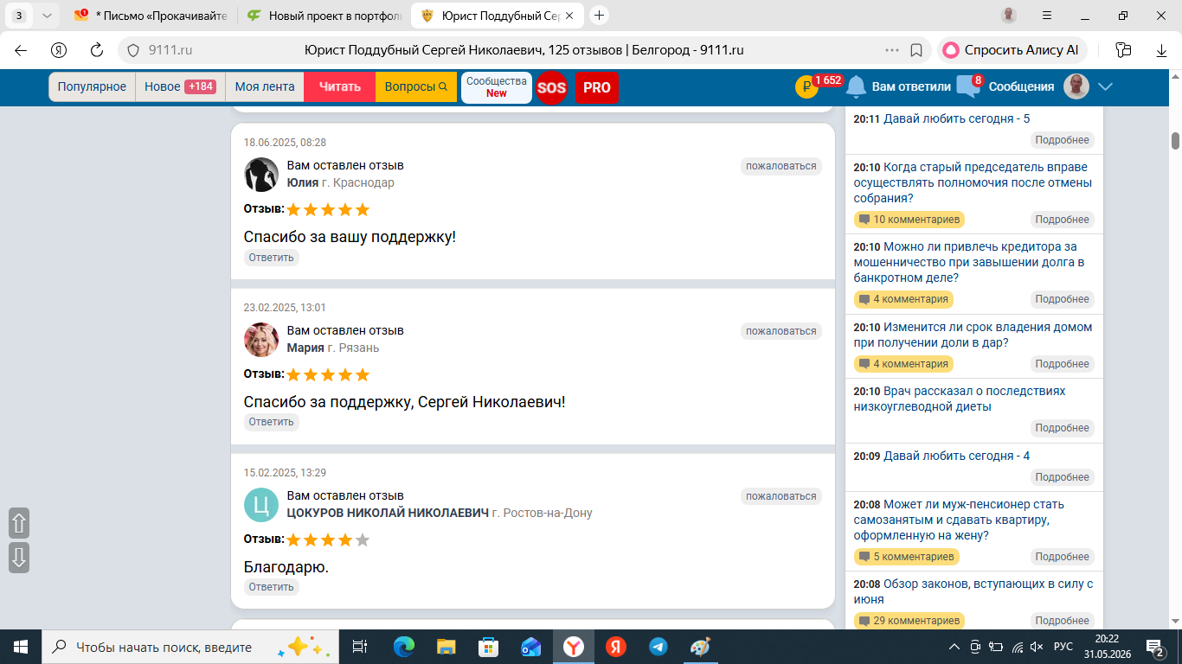1182x664 pixels.
Task: Click the browser profile avatar in title bar
Action: pos(1009,16)
